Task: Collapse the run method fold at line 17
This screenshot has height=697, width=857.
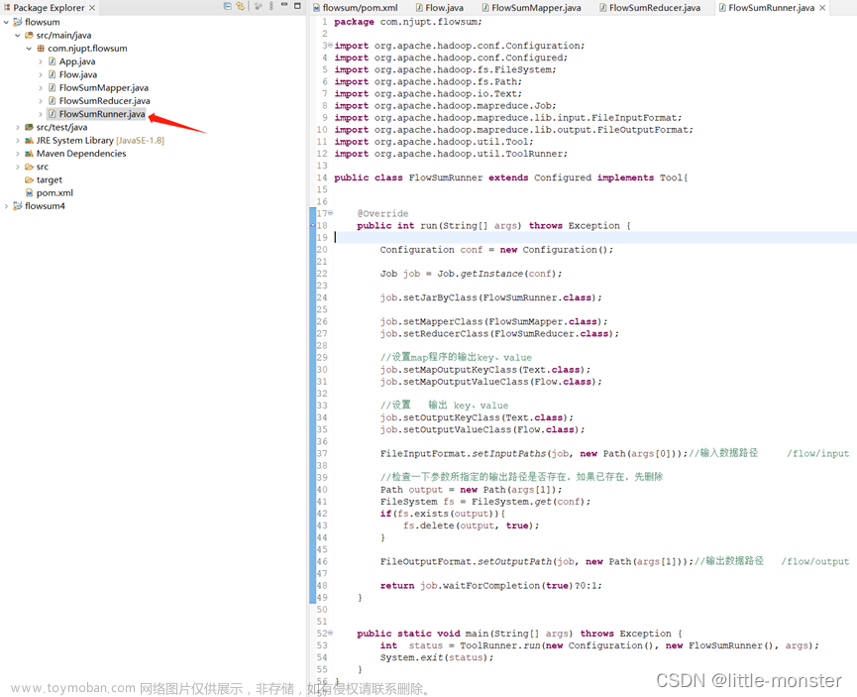Action: tap(330, 213)
